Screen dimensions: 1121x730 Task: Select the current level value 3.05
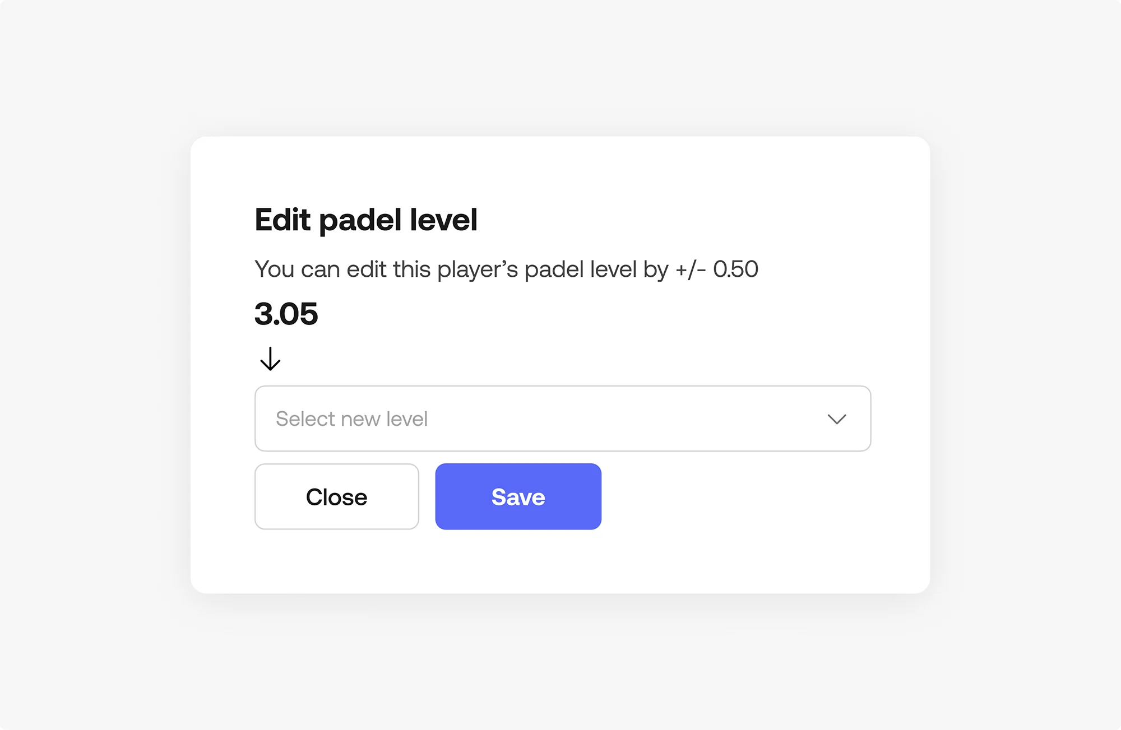pos(286,314)
